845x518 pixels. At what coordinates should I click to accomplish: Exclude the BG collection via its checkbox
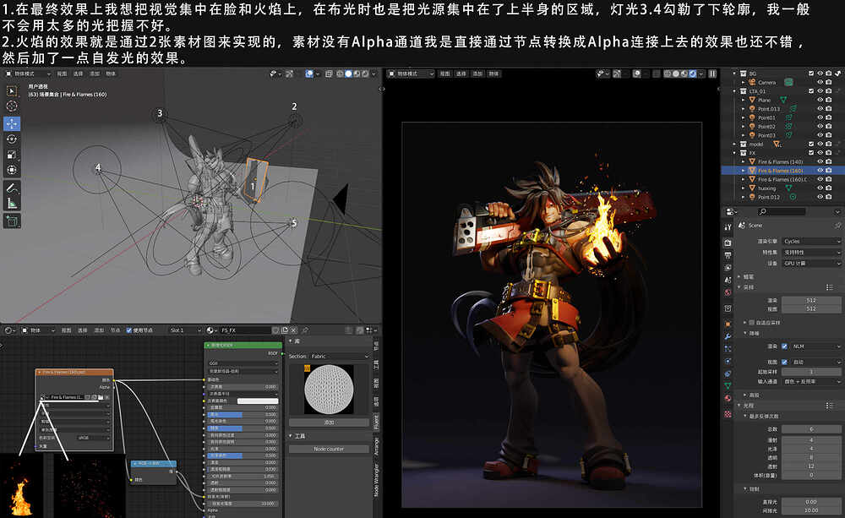point(811,74)
